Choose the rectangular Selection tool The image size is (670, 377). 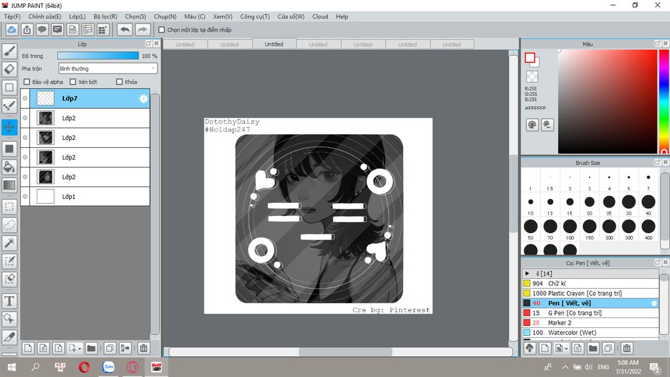point(9,207)
